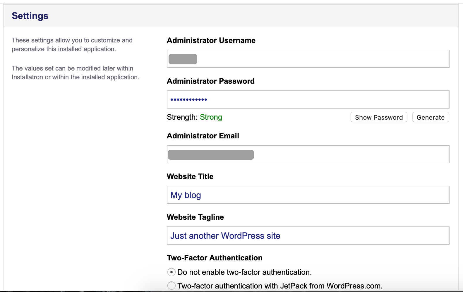This screenshot has width=463, height=292.
Task: Click the 'Administrator Password' label
Action: [x=210, y=81]
